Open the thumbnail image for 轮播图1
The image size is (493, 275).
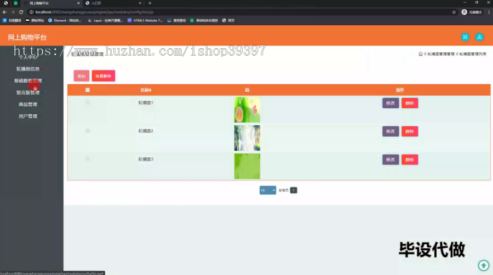247,109
